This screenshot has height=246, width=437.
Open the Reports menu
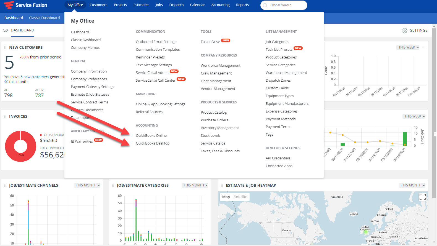pyautogui.click(x=242, y=5)
